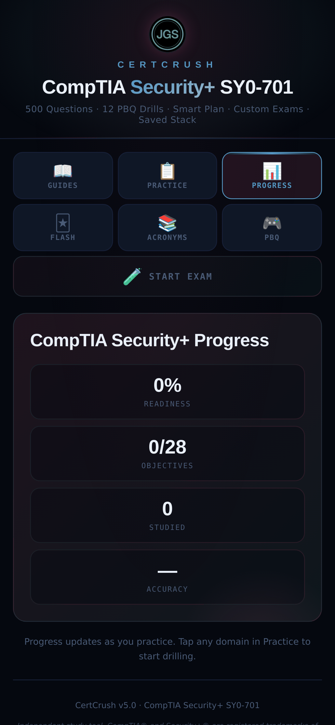Image resolution: width=335 pixels, height=725 pixels.
Task: Open the 0% Readiness stat card
Action: (167, 391)
